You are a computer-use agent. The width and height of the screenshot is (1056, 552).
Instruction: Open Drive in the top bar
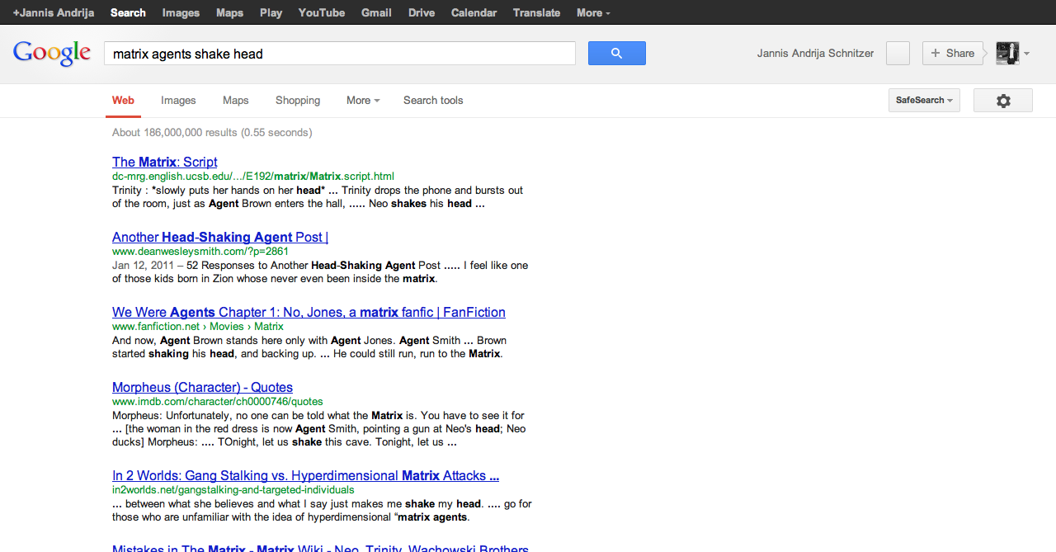point(422,12)
